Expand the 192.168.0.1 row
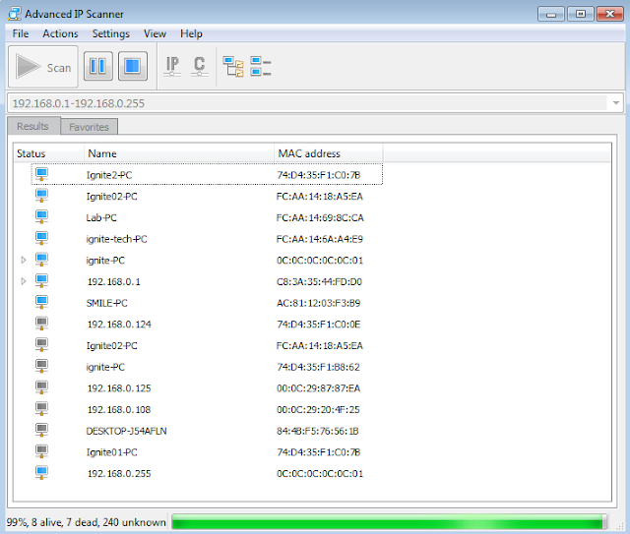Viewport: 630px width, 534px height. click(24, 281)
